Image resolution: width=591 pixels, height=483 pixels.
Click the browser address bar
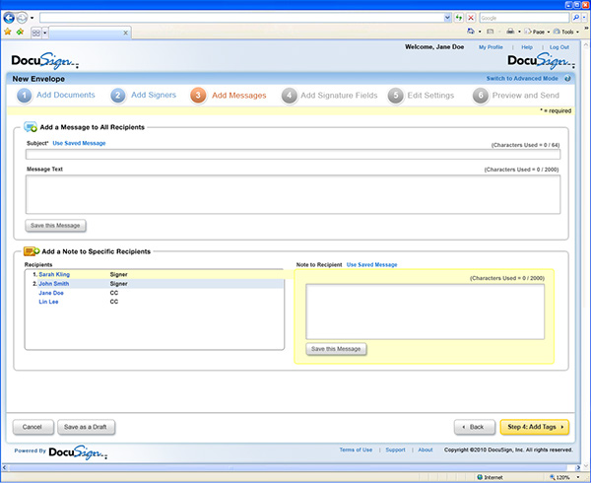point(241,18)
